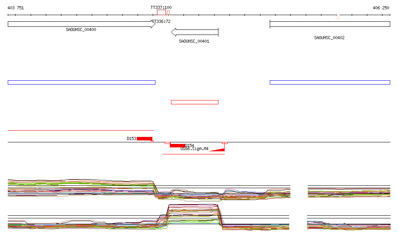Screen dimensions: 398x237
Task: Click the red terminator box under TT337:100
Action: coord(161,12)
